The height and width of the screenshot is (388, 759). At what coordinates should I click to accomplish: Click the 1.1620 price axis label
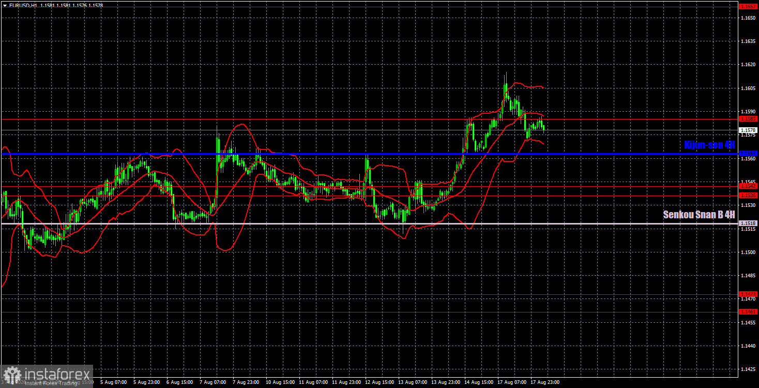[x=749, y=65]
